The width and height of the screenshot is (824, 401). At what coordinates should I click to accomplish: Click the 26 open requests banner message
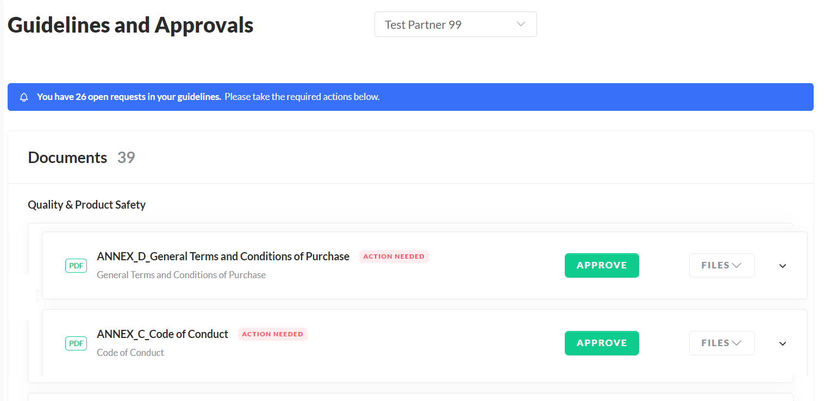point(129,96)
